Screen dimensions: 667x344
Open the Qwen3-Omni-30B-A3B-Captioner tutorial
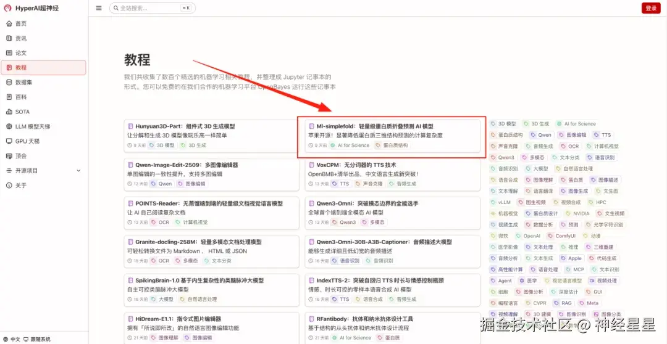[393, 252]
